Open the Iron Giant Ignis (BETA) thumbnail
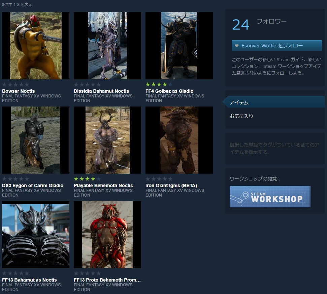The width and height of the screenshot is (327, 294). click(x=179, y=140)
